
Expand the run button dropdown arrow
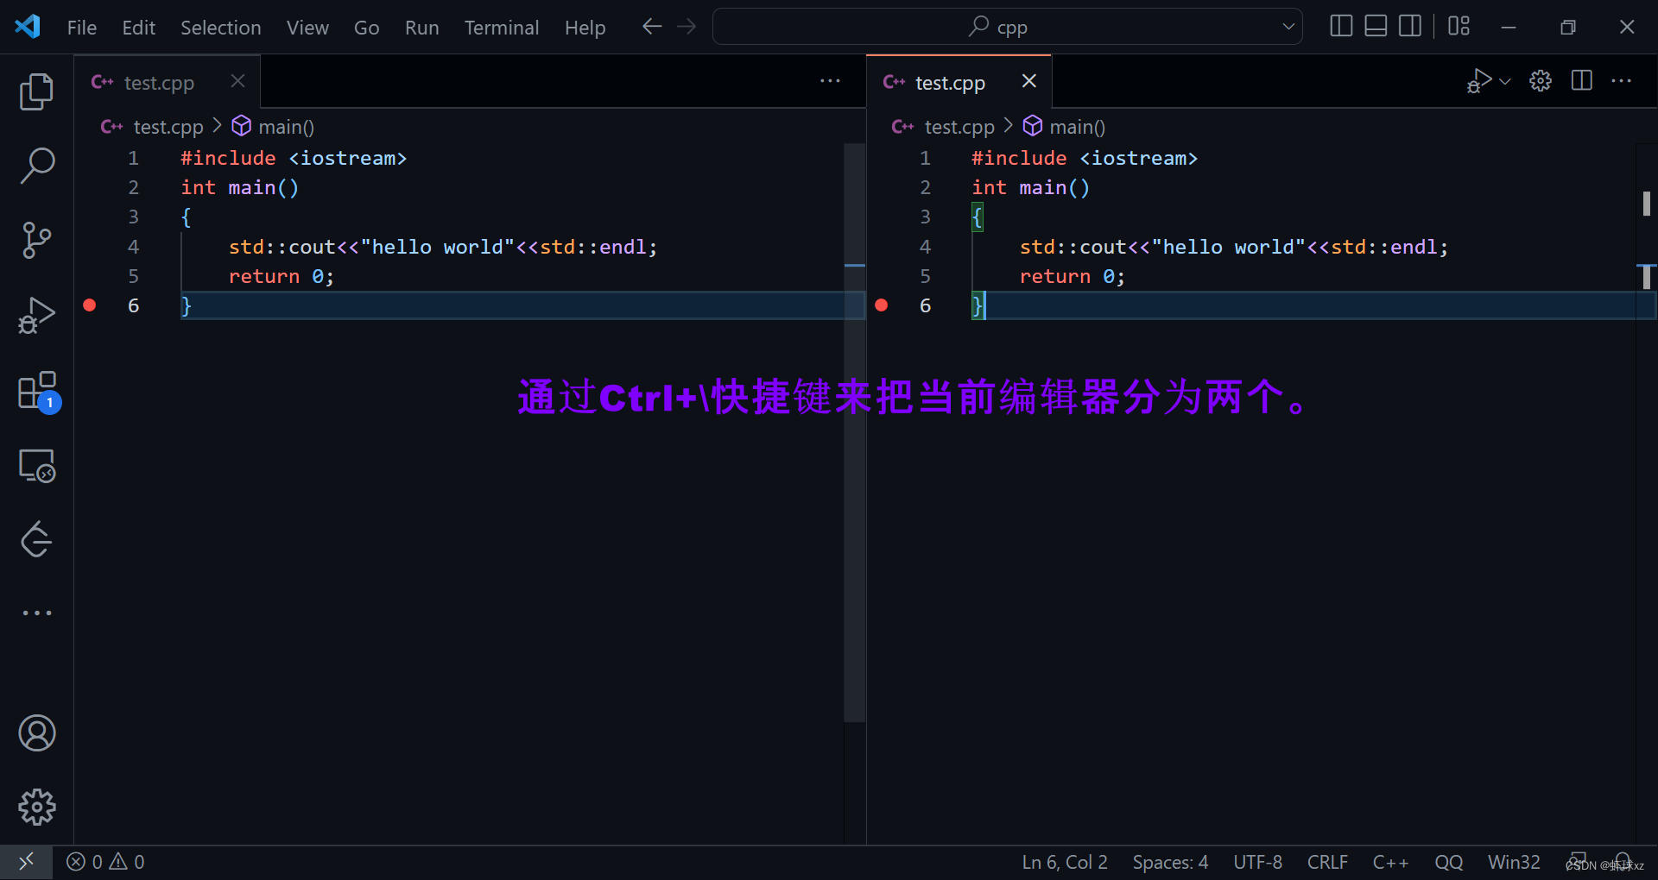point(1505,81)
